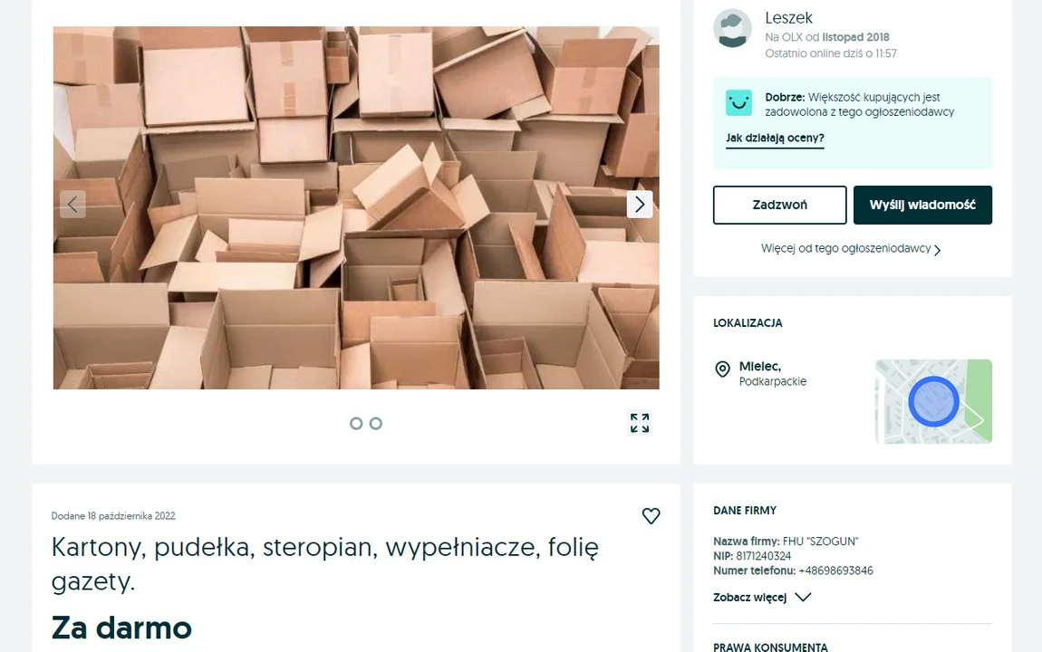The width and height of the screenshot is (1042, 652).
Task: Click the Mielec, Podkarpackie location text
Action: tap(773, 374)
